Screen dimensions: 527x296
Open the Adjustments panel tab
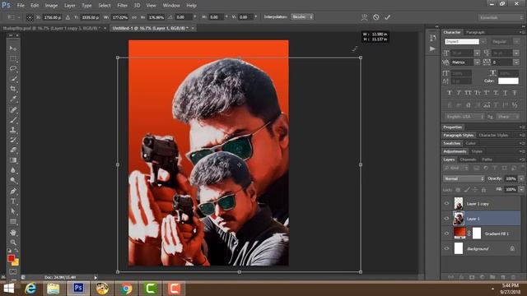coord(455,151)
